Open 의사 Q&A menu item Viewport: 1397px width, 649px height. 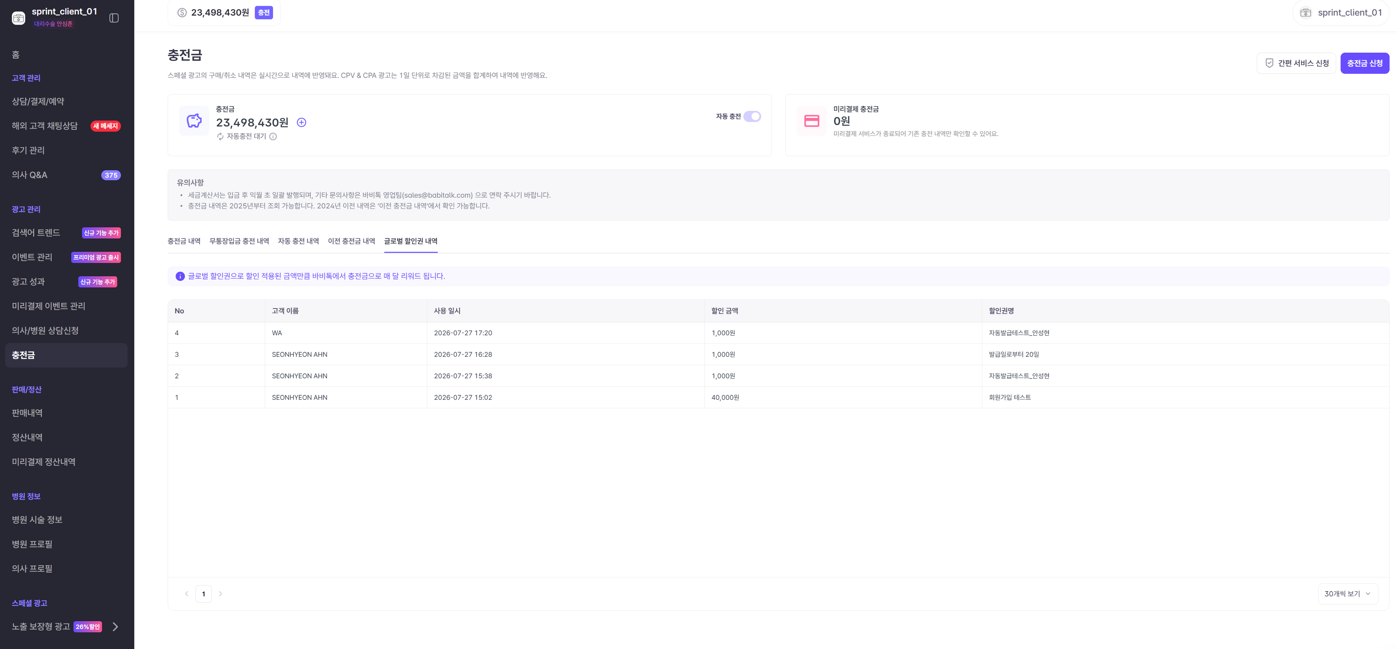(66, 175)
